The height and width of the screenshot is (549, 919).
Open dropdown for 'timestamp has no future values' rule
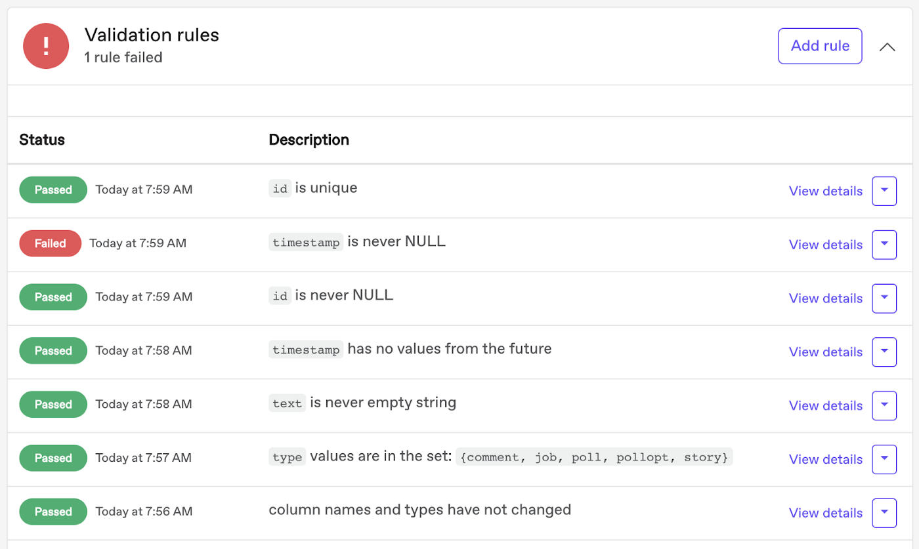click(884, 352)
